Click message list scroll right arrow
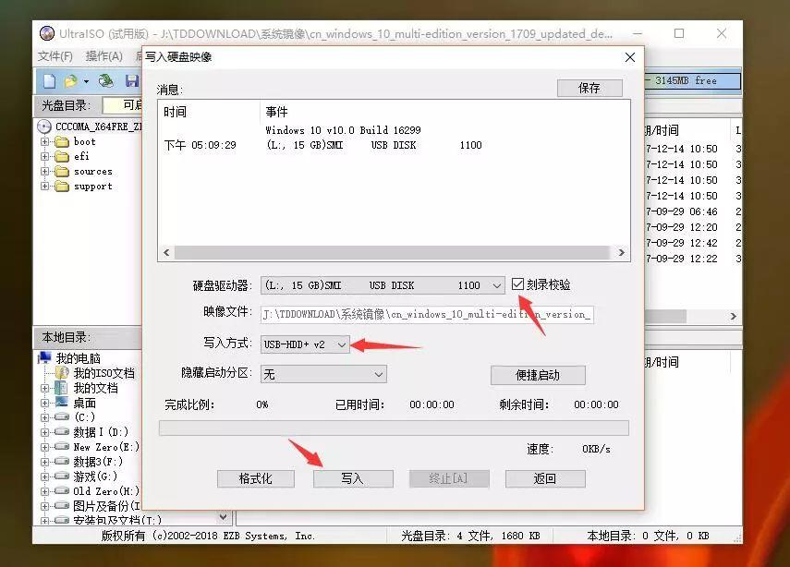Viewport: 790px width, 567px height. pos(621,252)
